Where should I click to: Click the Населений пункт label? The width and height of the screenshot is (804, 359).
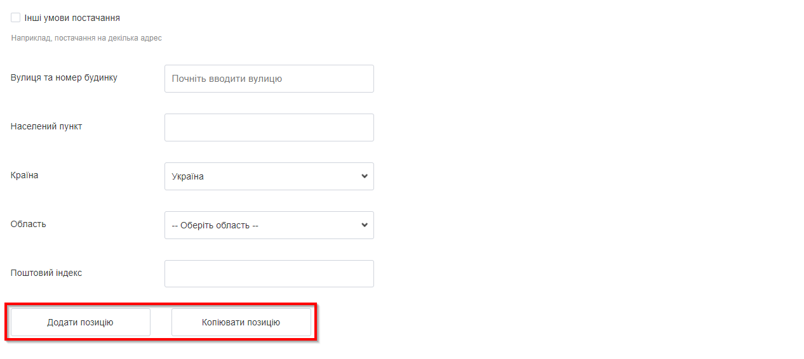tap(46, 126)
